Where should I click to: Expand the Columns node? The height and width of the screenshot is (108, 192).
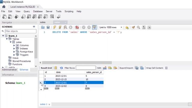14,45
